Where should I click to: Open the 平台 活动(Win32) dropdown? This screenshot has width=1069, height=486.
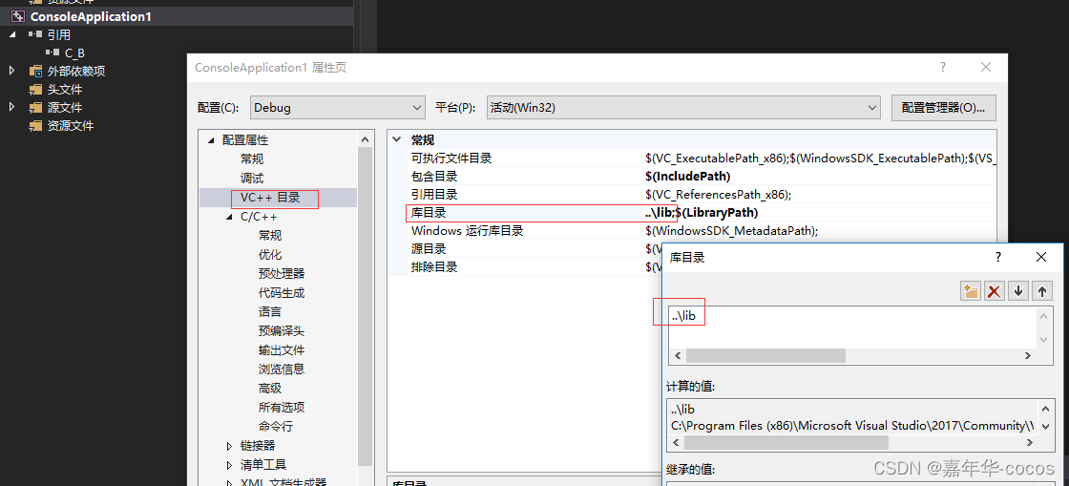pyautogui.click(x=683, y=108)
